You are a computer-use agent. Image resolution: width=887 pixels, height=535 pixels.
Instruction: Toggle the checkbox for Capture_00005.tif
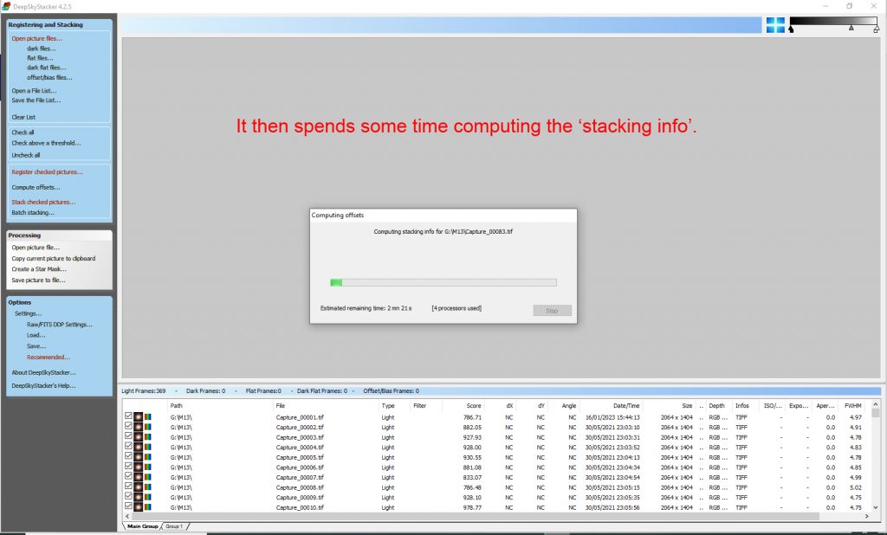coord(128,456)
